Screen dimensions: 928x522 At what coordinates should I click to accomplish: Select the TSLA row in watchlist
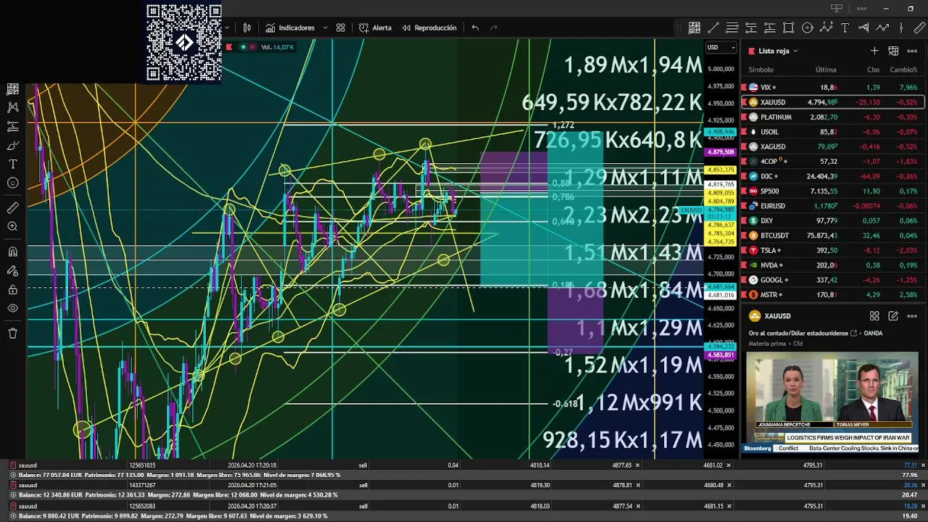coord(832,250)
